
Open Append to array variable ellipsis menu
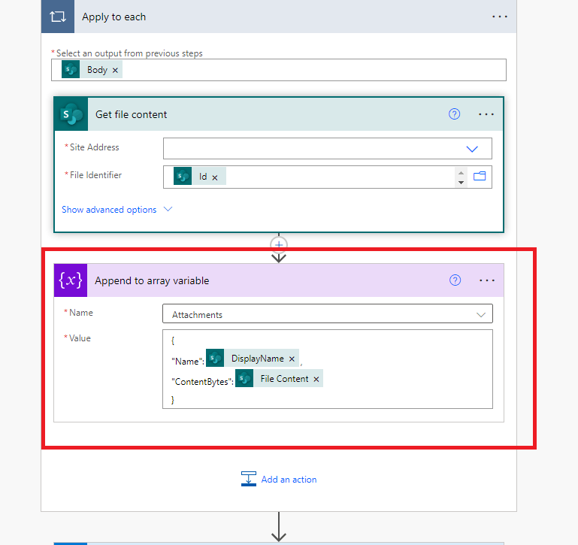click(486, 280)
